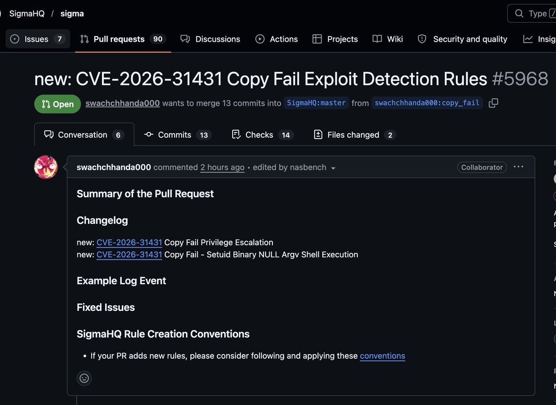The width and height of the screenshot is (556, 405).
Task: Click the Checks tab checklist icon
Action: [x=236, y=135]
